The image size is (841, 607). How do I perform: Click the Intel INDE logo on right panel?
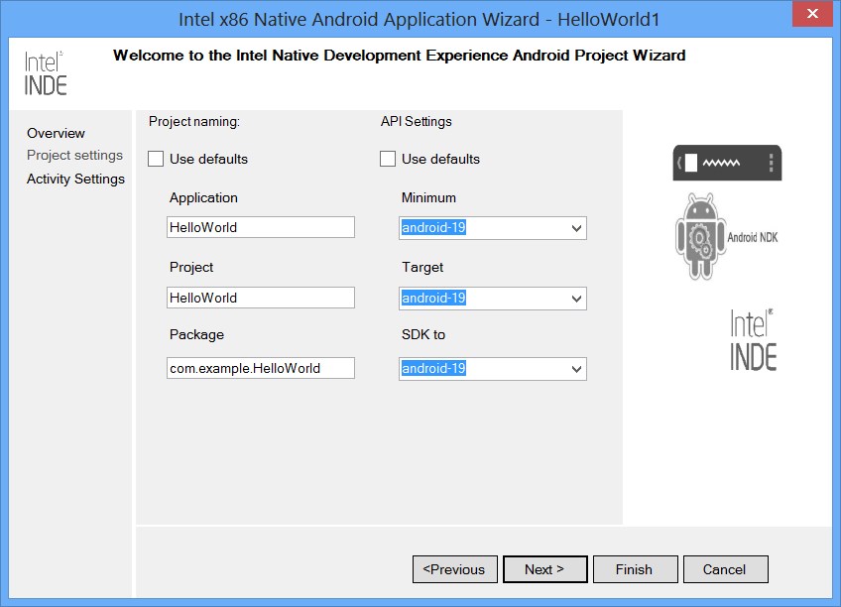pos(753,340)
